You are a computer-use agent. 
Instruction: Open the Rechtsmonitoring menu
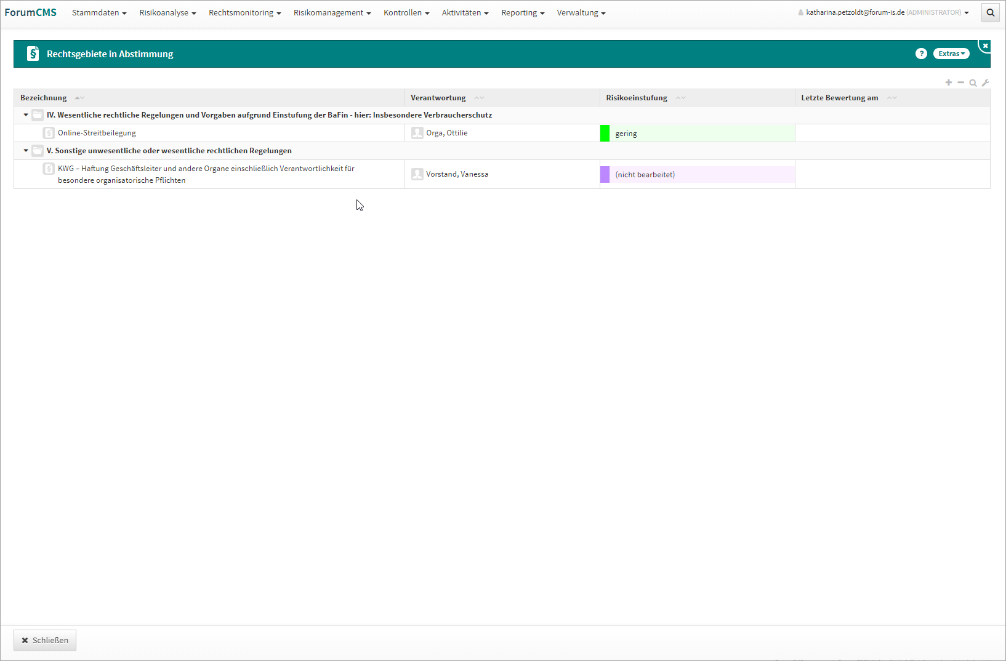coord(244,12)
